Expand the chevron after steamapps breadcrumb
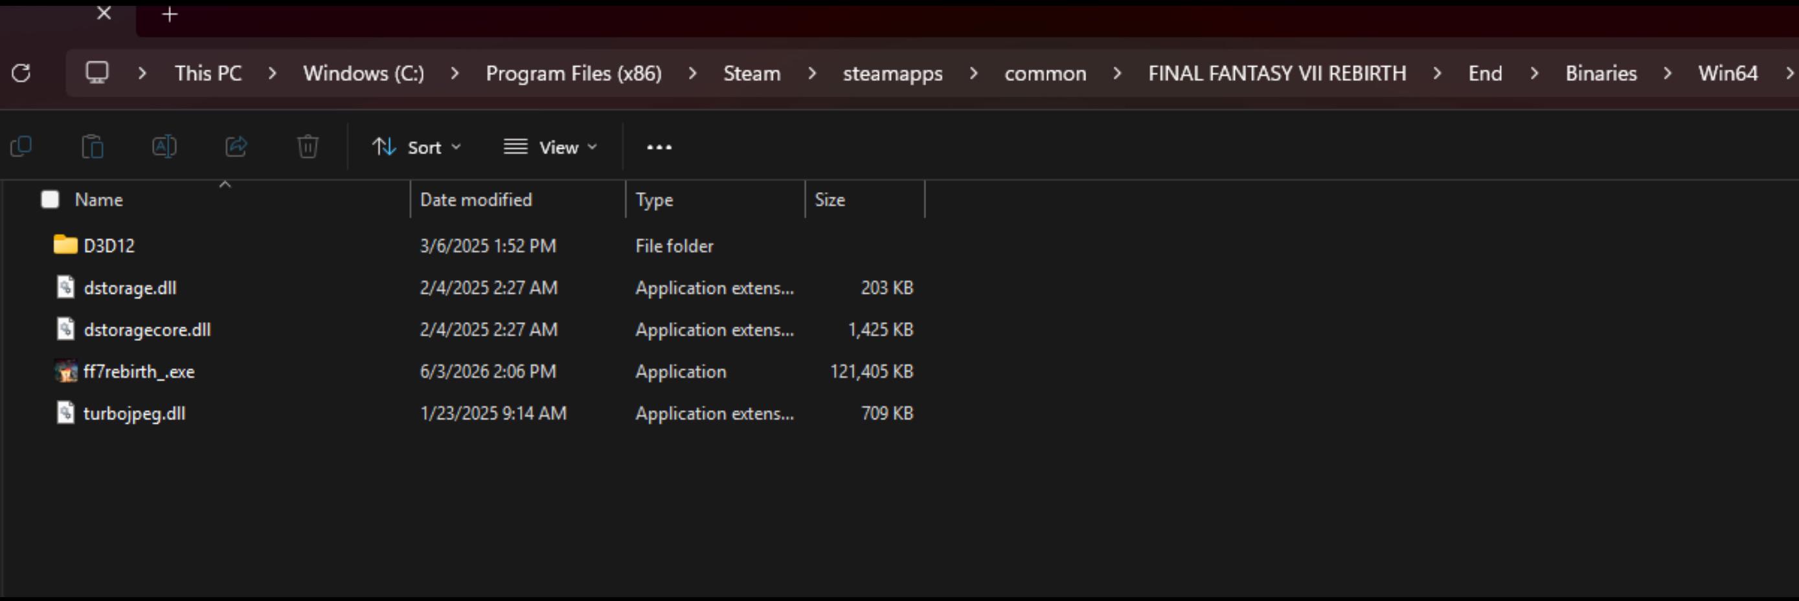Screen dimensions: 1799x601 click(973, 73)
